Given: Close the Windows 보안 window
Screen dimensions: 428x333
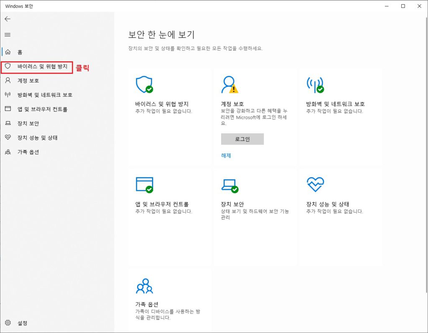Looking at the screenshot, I should [419, 6].
